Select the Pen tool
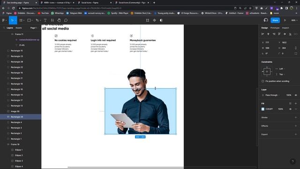The image size is (300, 169). pyautogui.click(x=37, y=20)
